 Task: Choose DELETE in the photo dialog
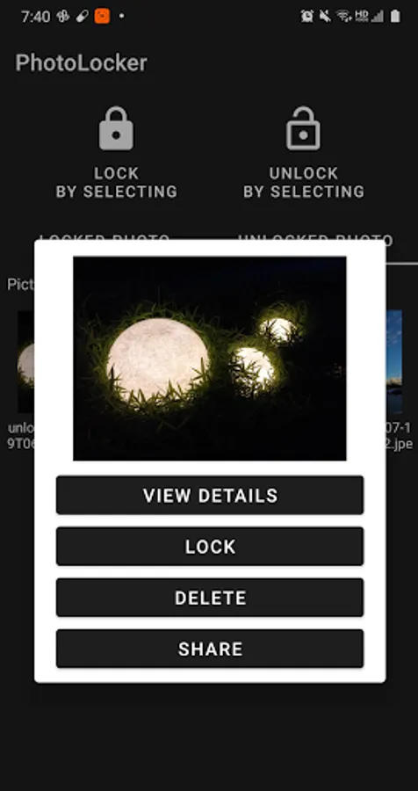coord(210,598)
